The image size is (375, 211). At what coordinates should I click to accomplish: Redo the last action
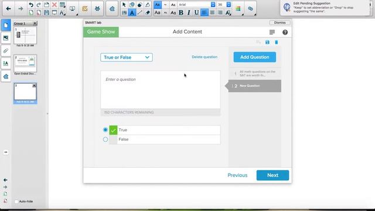click(39, 5)
